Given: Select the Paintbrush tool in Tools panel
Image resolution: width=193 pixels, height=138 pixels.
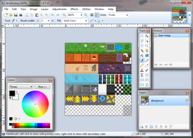Looking at the screenshot, I should click(x=142, y=60).
